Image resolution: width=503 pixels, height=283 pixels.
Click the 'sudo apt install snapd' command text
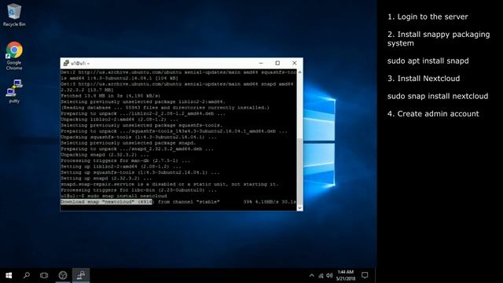click(428, 61)
